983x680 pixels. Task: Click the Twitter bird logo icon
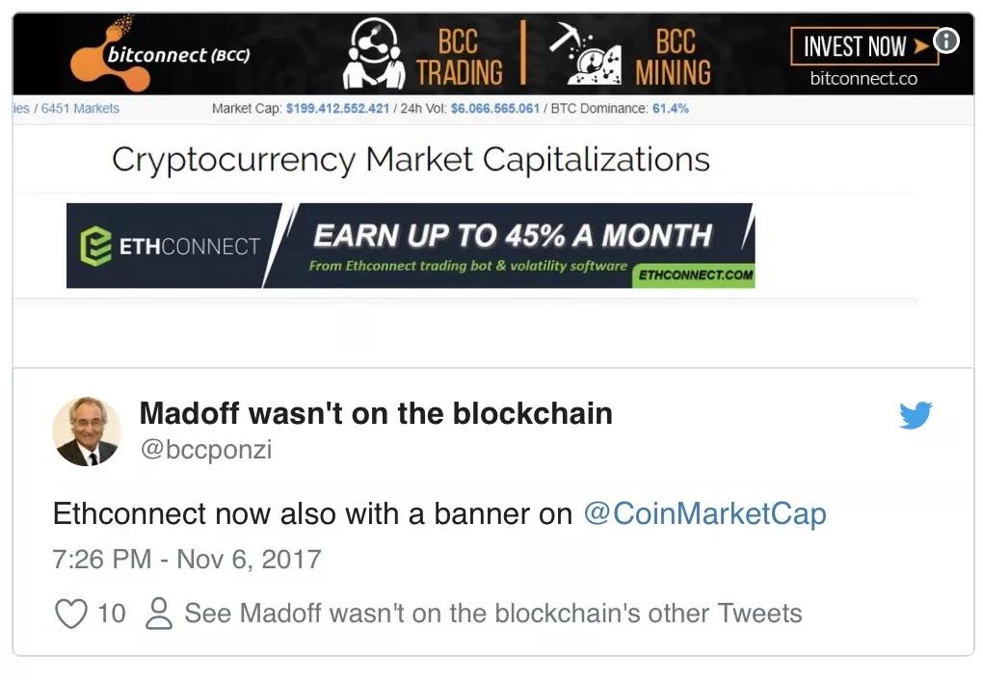click(916, 415)
